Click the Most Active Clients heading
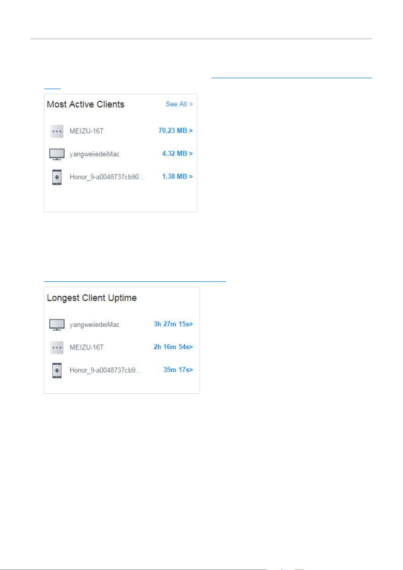403x570 pixels. click(x=86, y=104)
